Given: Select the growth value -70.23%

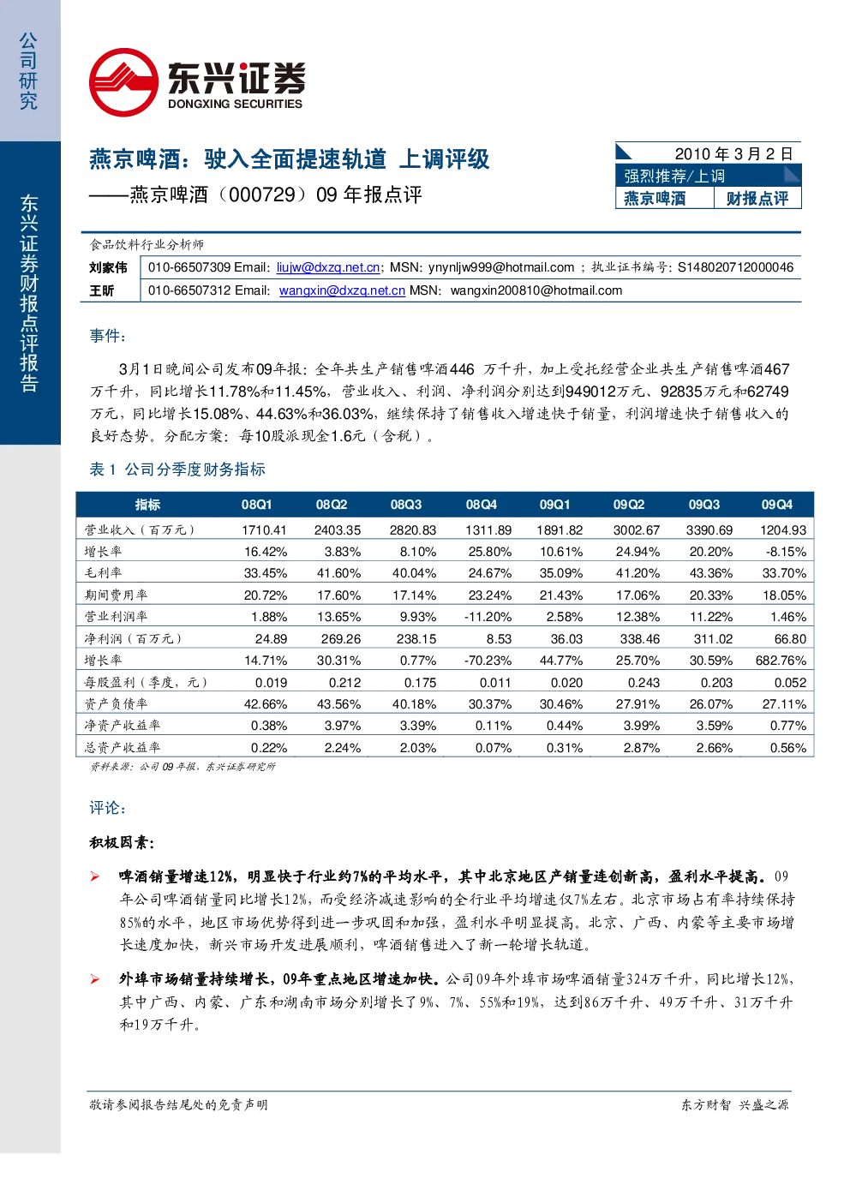Looking at the screenshot, I should 488,661.
